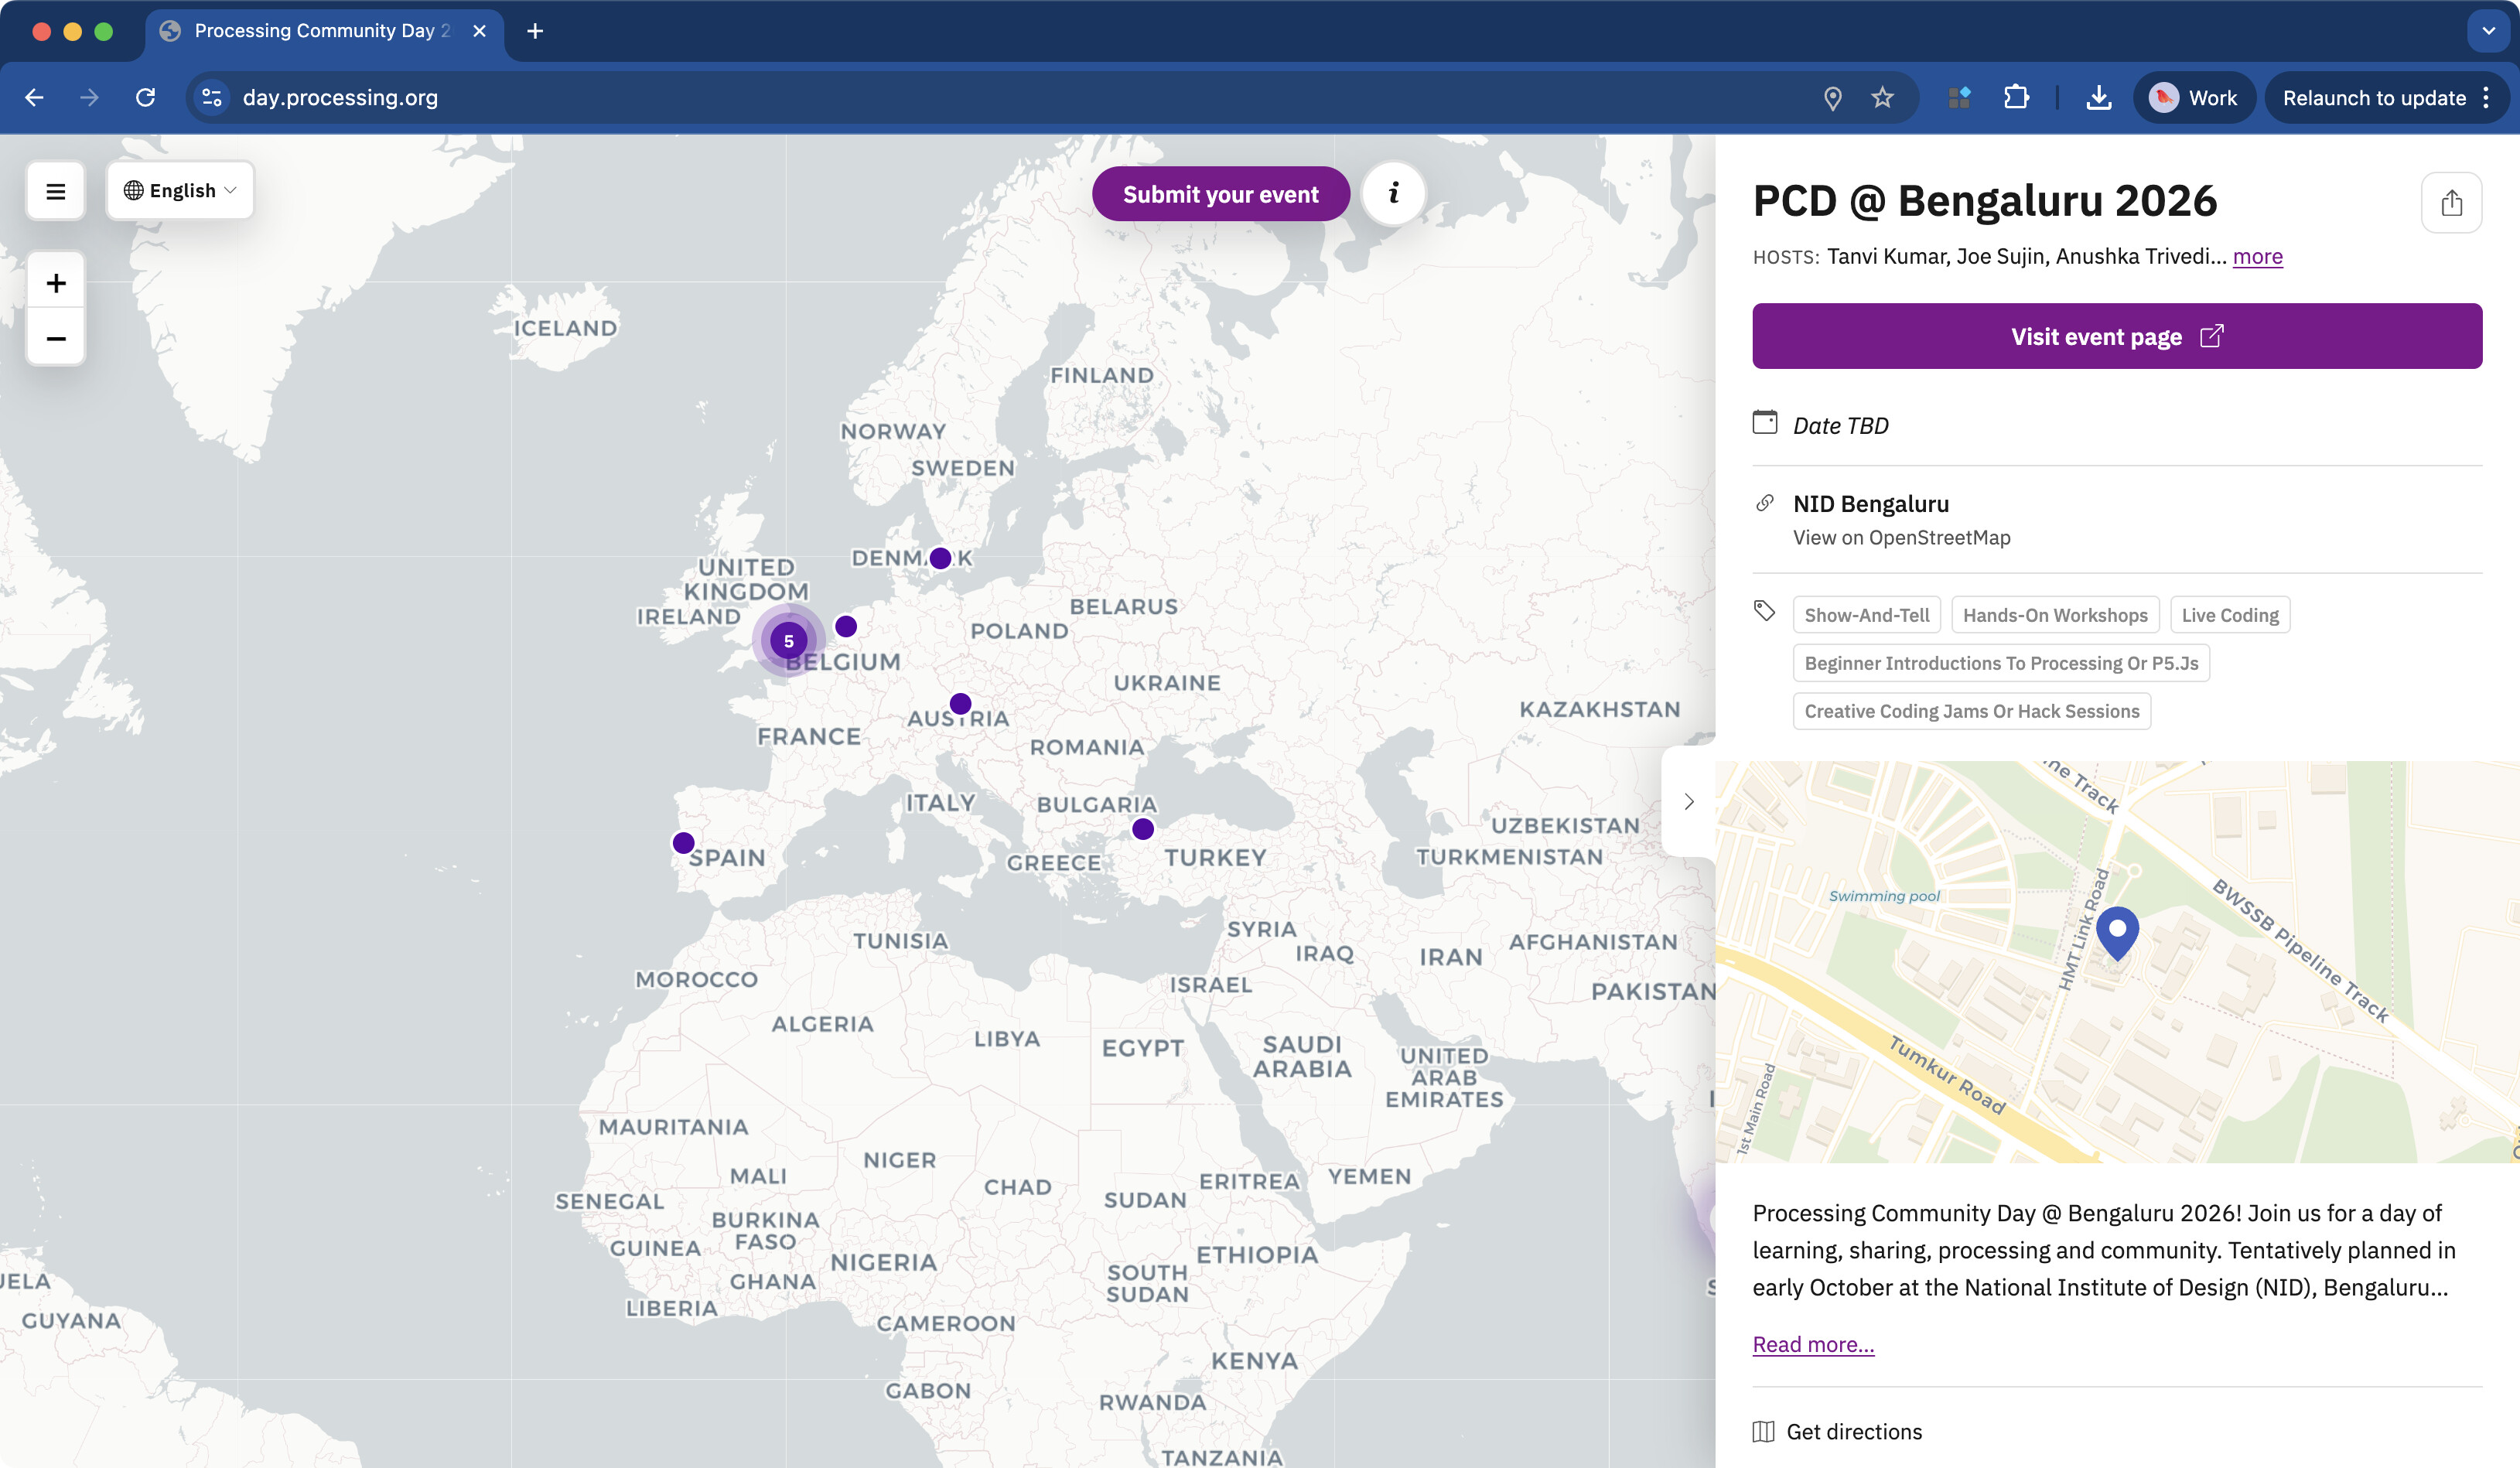The width and height of the screenshot is (2520, 1468).
Task: Click the cluster marker showing 5 events
Action: pos(788,641)
